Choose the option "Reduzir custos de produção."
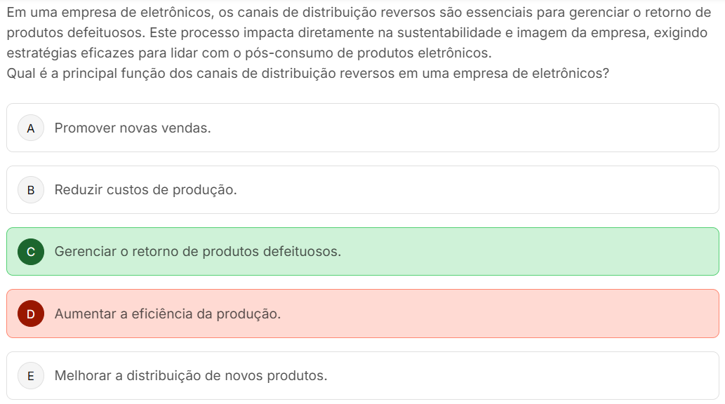Image resolution: width=725 pixels, height=404 pixels. click(145, 190)
